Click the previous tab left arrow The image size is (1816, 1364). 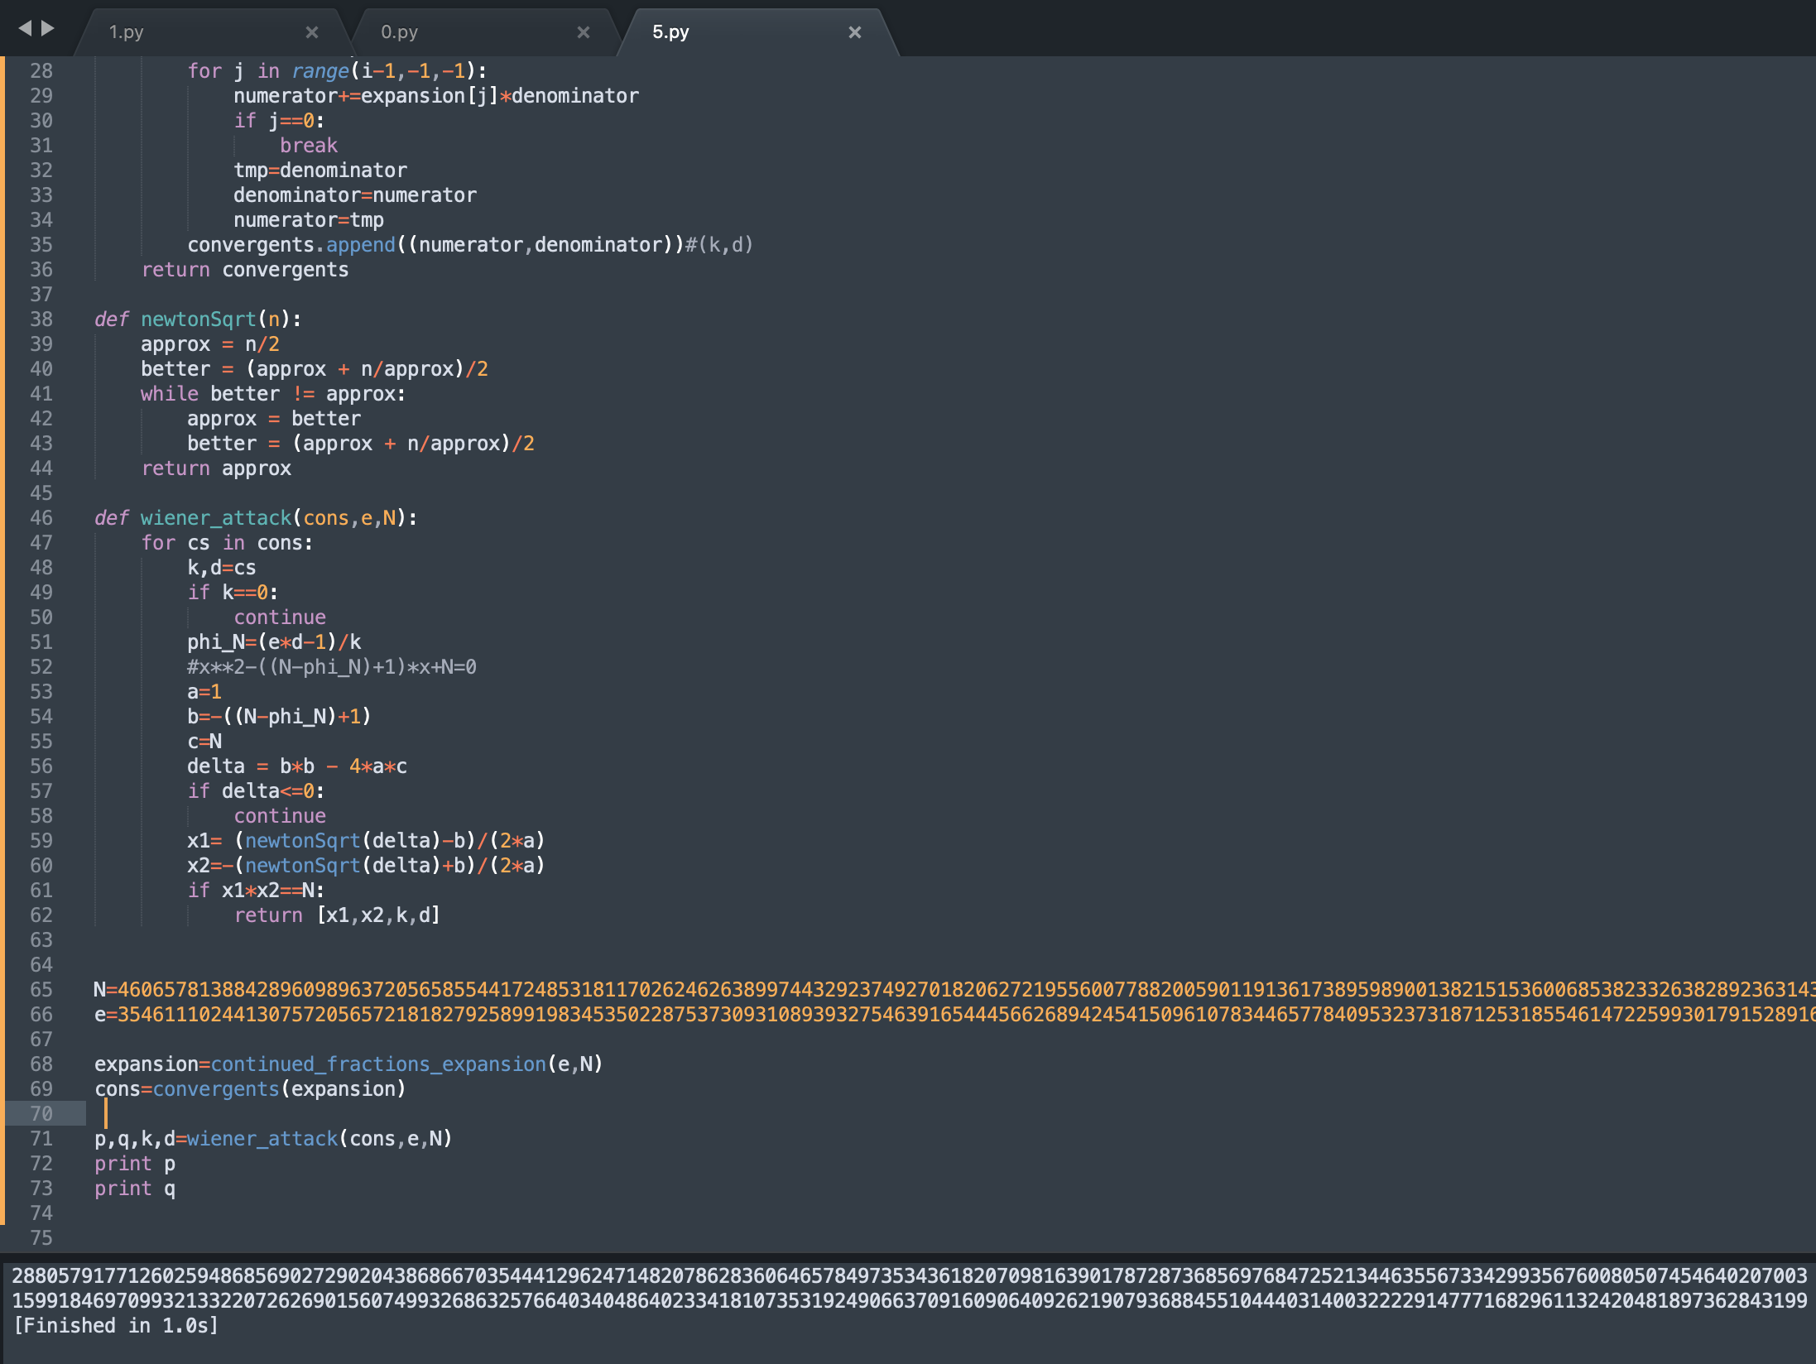[x=25, y=28]
